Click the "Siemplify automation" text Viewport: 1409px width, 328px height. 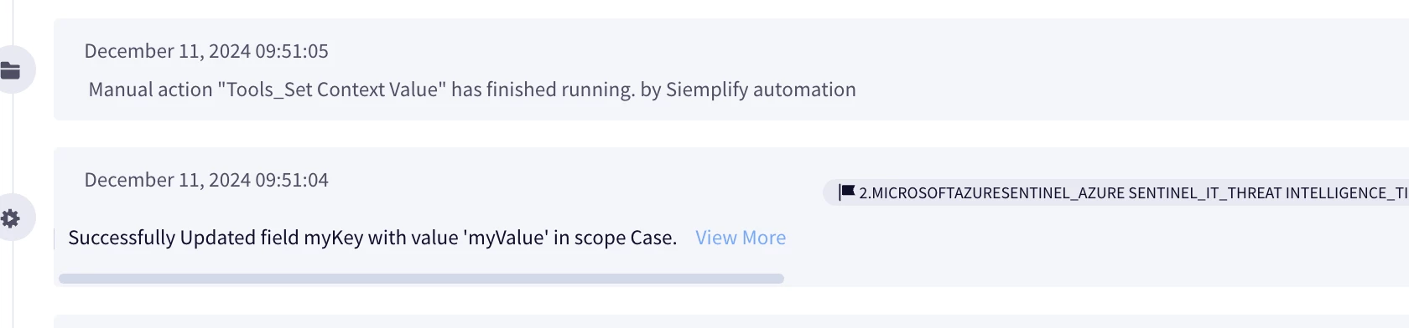[761, 90]
